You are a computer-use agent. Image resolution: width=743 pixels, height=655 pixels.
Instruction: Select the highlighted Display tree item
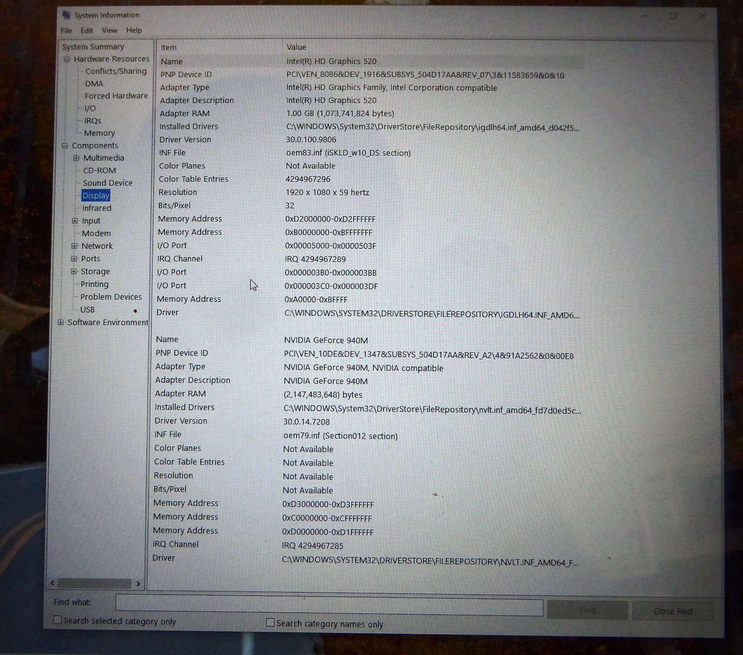[x=96, y=196]
